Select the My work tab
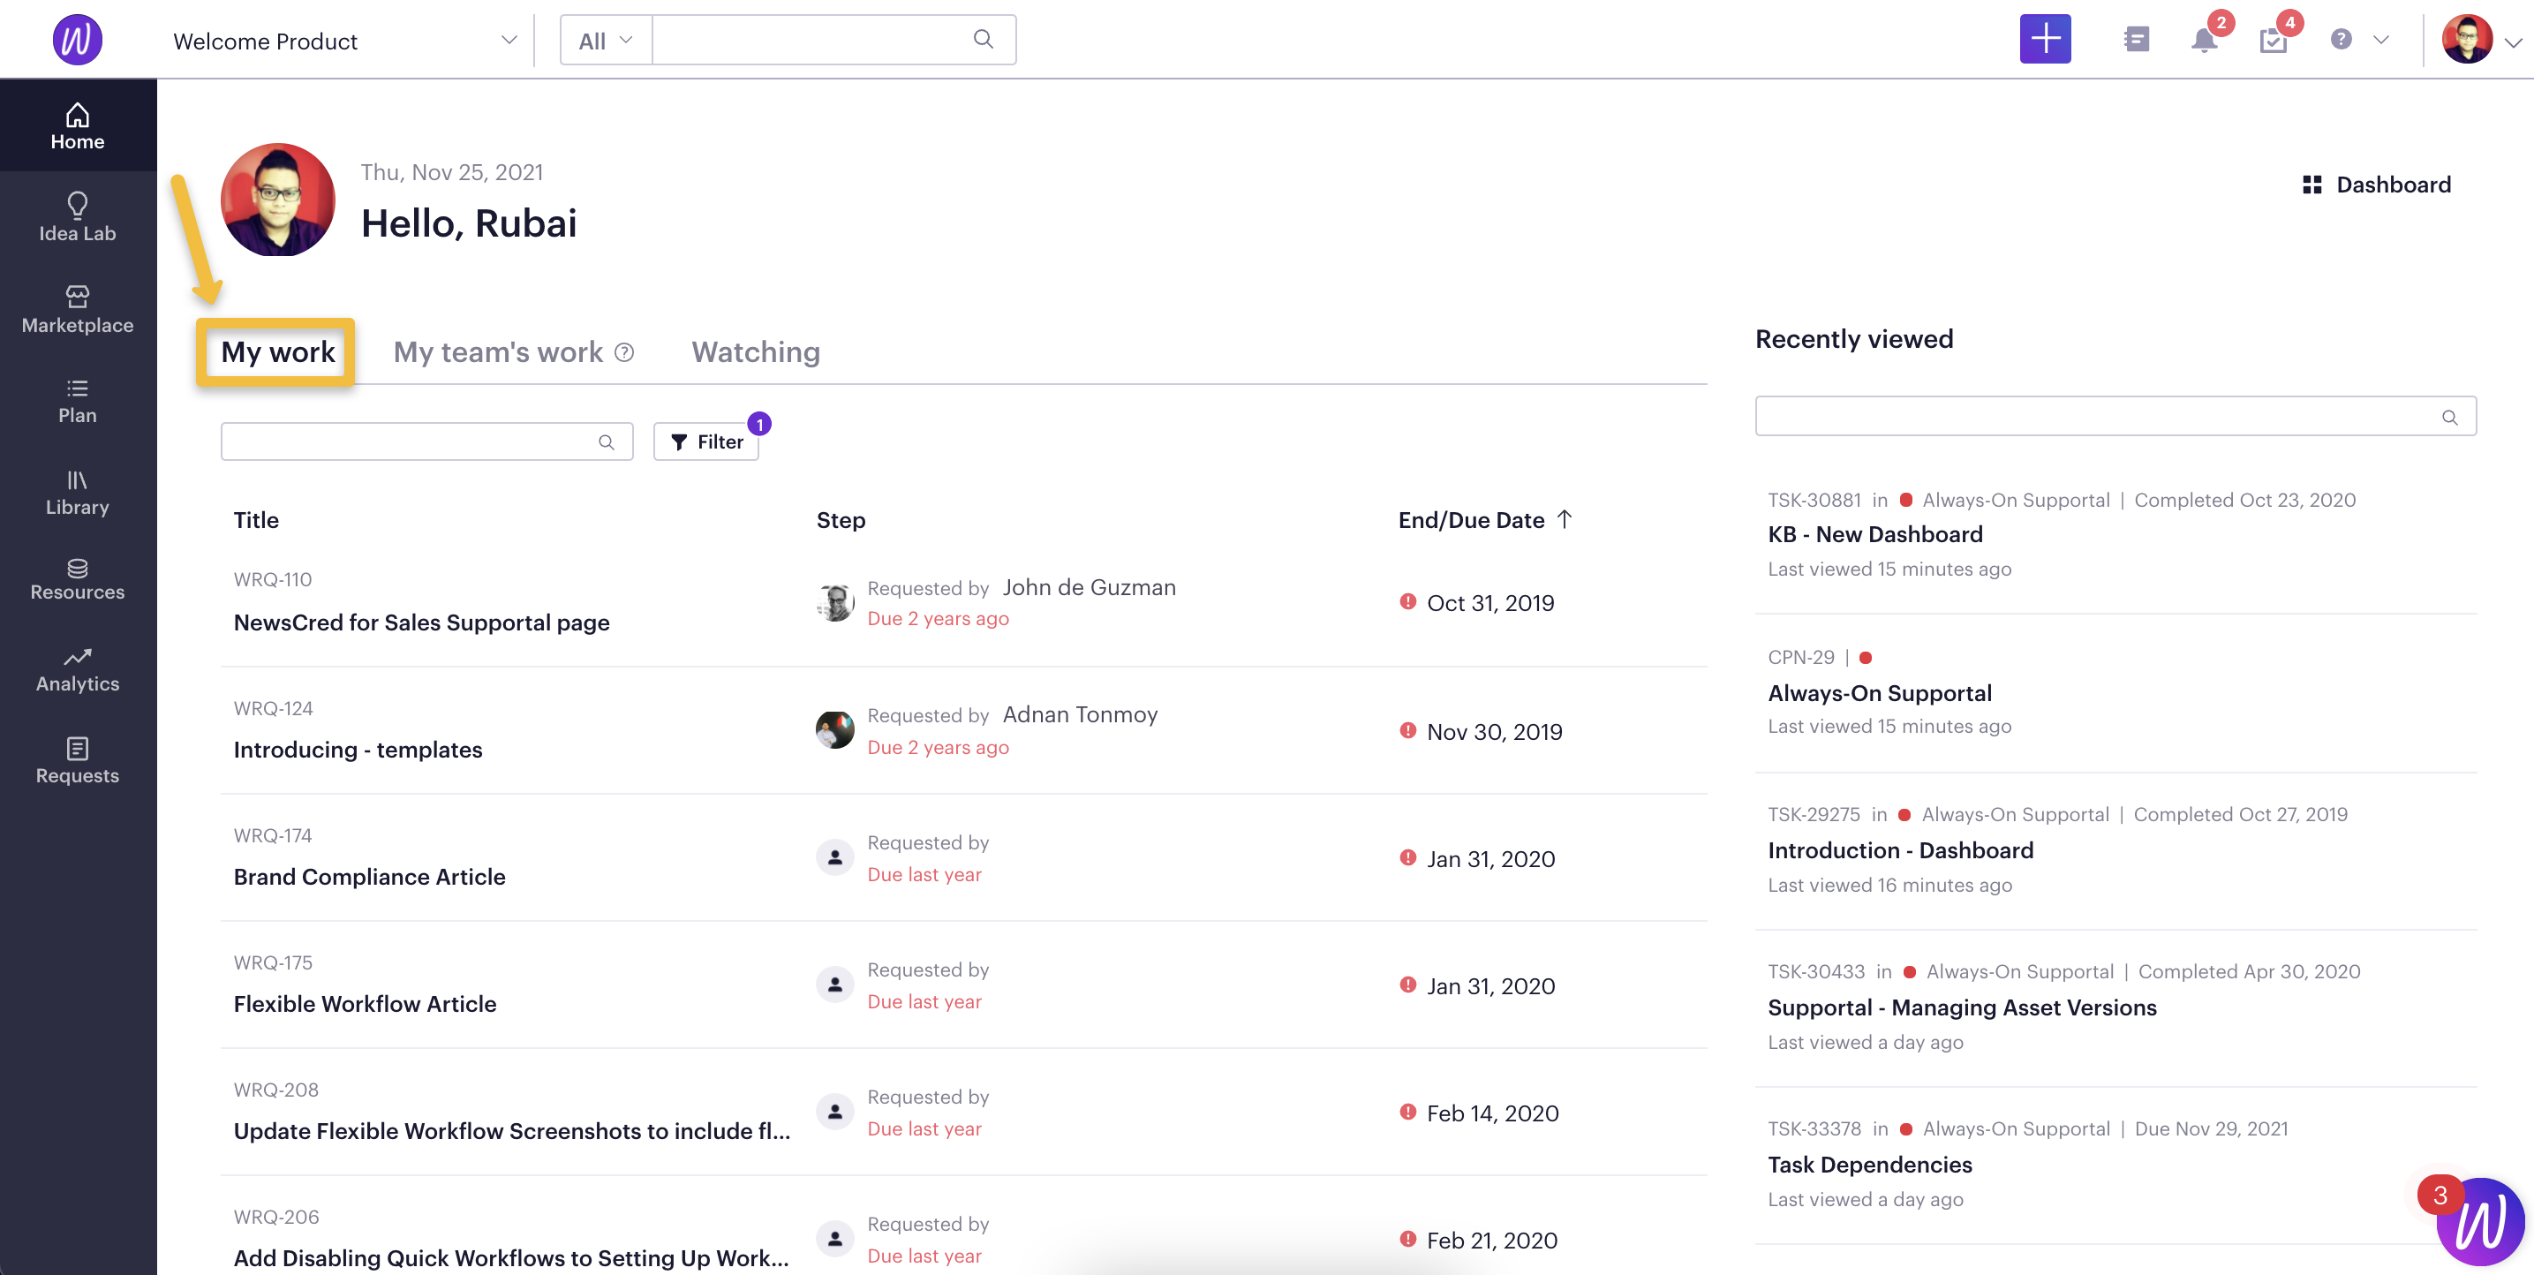This screenshot has width=2534, height=1275. point(277,352)
